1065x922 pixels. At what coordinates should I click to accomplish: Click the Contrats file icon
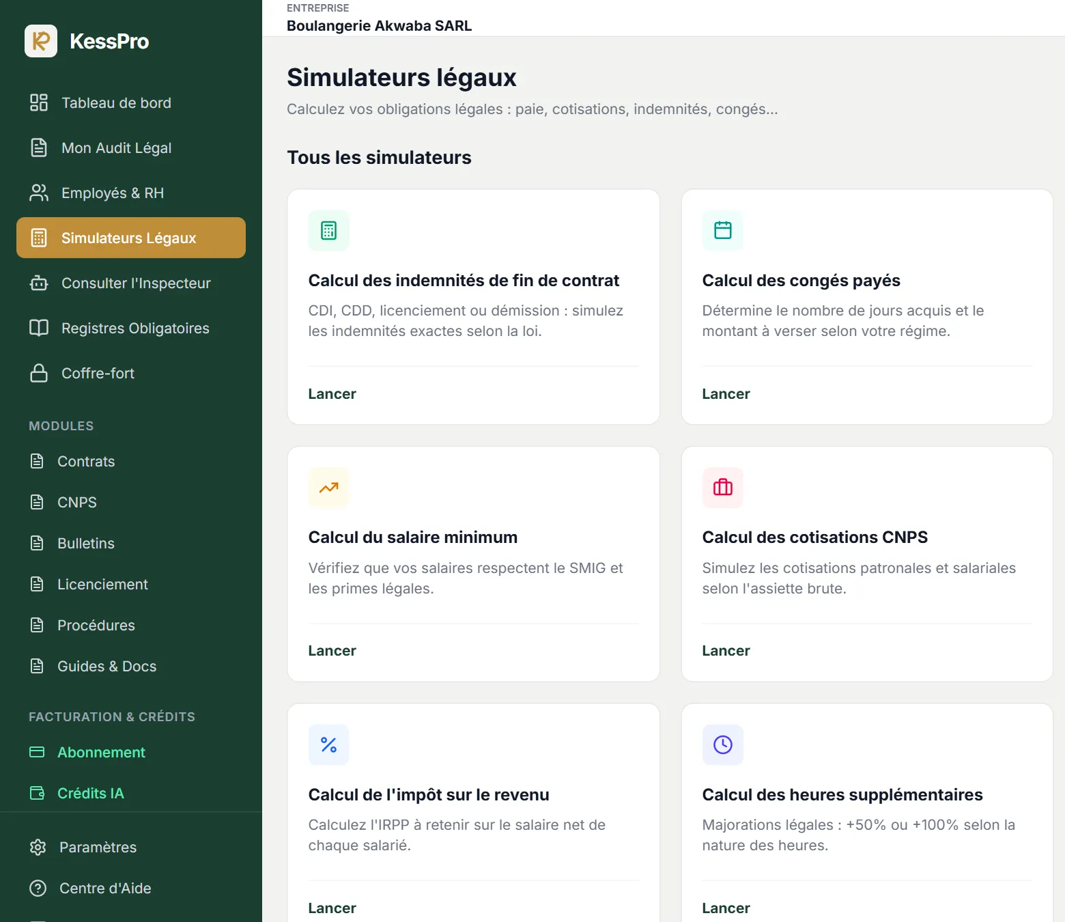click(37, 461)
